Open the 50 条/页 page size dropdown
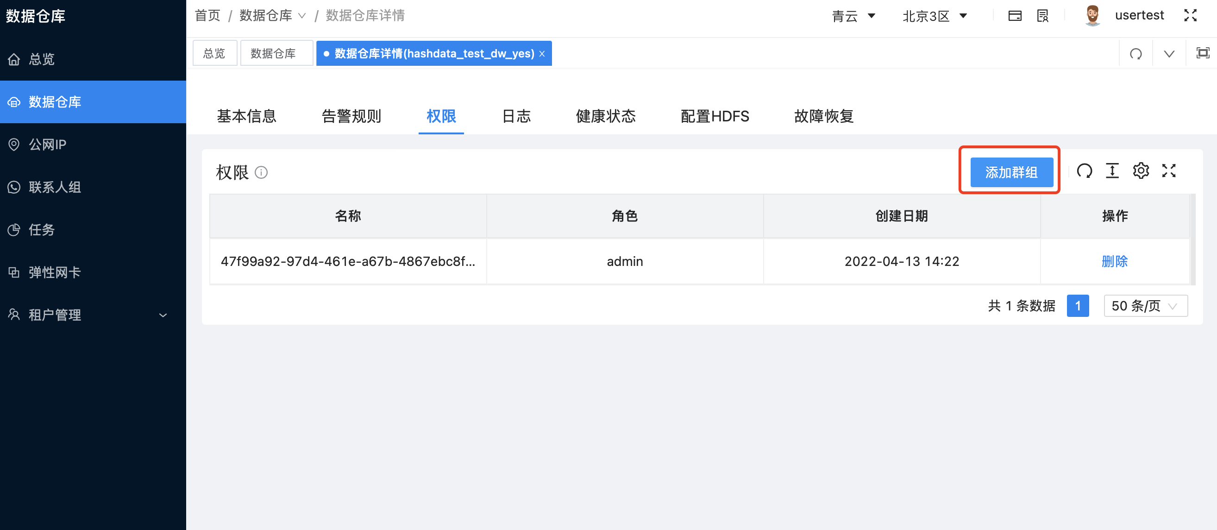 tap(1145, 306)
